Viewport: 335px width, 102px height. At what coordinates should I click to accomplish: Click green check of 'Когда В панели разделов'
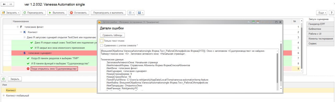pyautogui.click(x=28, y=58)
